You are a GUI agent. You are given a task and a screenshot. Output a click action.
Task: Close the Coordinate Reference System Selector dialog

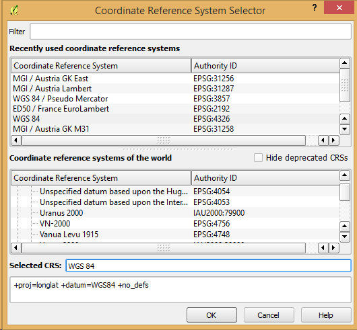(x=339, y=7)
